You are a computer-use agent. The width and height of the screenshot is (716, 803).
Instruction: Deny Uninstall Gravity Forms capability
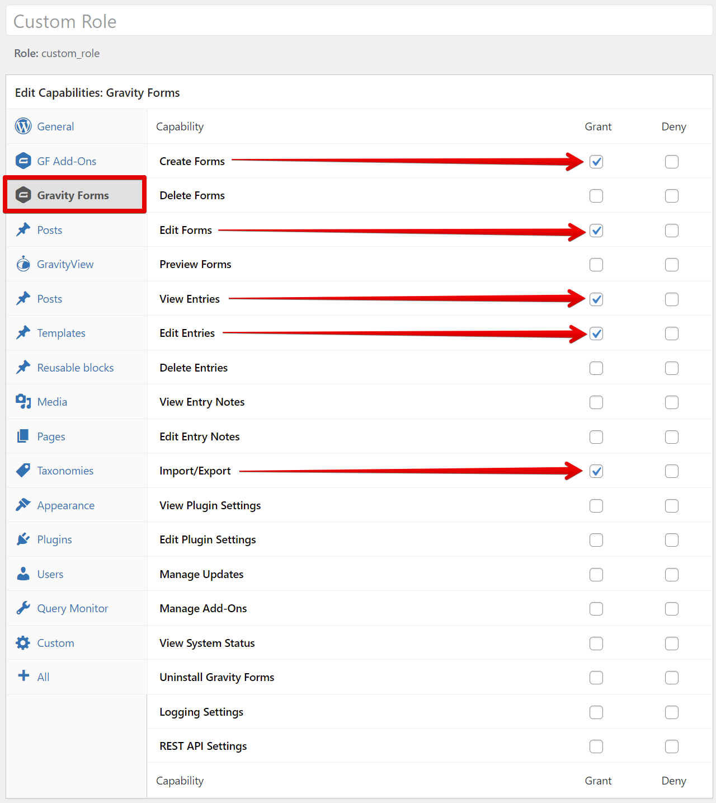click(x=672, y=678)
